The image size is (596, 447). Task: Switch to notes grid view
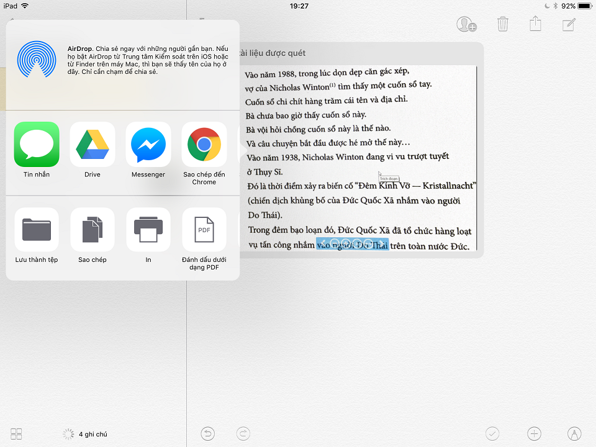[x=16, y=434]
